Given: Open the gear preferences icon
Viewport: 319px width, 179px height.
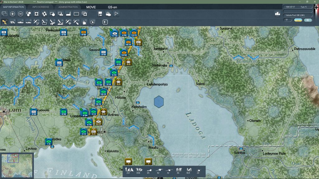Looking at the screenshot, I should click(44, 14).
